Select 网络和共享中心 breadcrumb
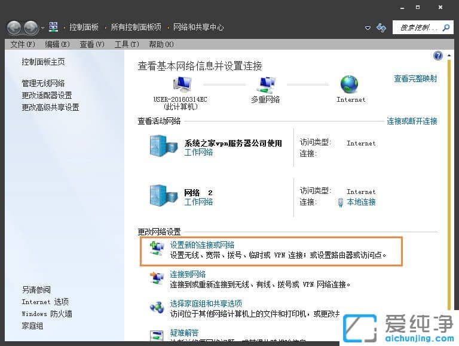The width and height of the screenshot is (459, 346). [198, 28]
